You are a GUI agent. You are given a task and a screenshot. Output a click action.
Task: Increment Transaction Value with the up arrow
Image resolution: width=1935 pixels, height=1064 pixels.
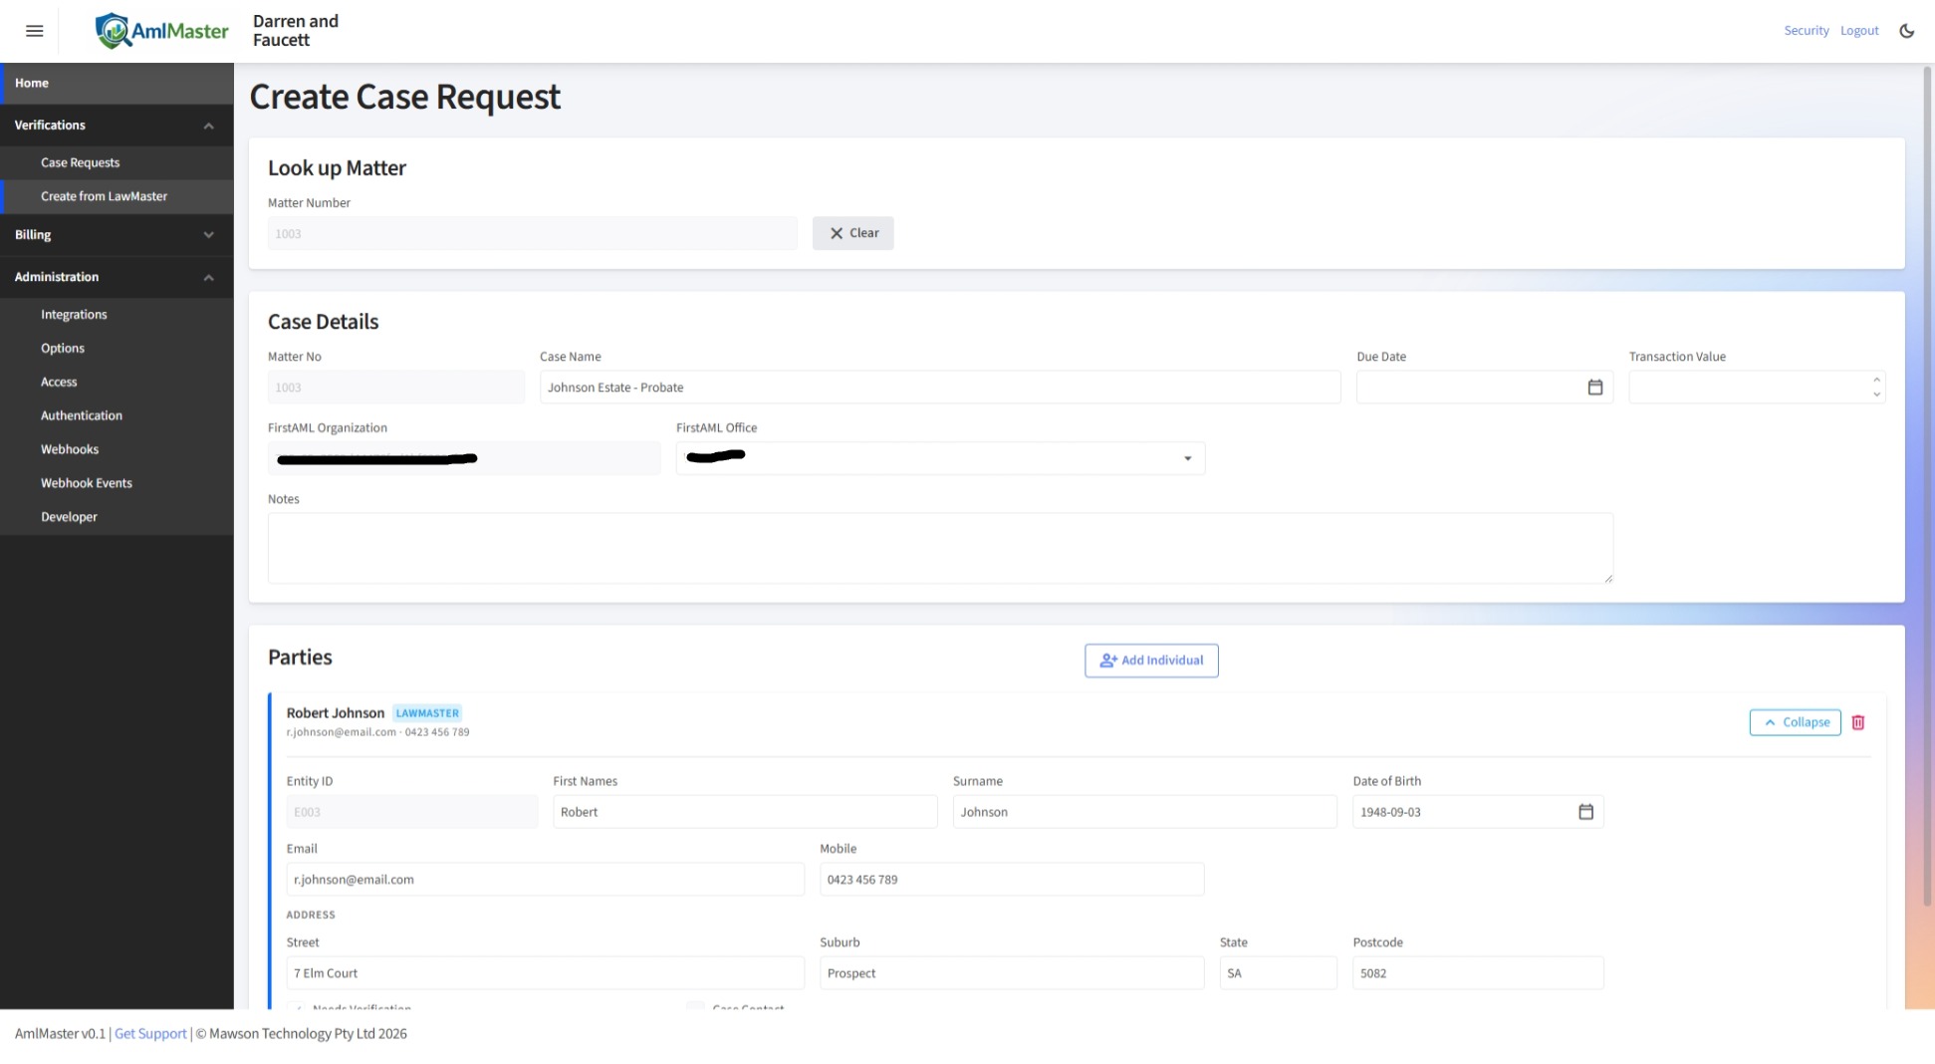1876,382
